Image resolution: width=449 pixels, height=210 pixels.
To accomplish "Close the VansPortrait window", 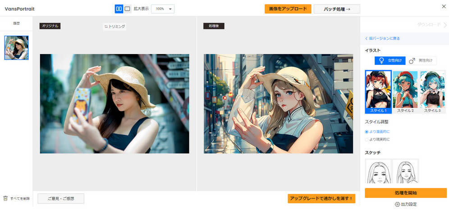I will coord(444,7).
